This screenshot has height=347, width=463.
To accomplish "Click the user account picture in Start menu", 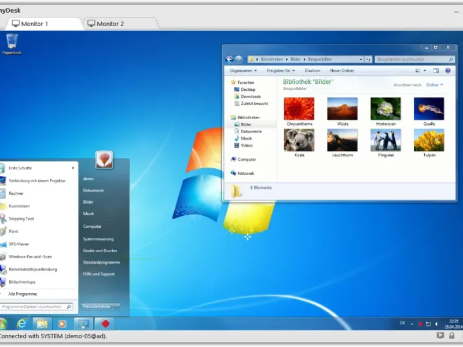I will [104, 160].
